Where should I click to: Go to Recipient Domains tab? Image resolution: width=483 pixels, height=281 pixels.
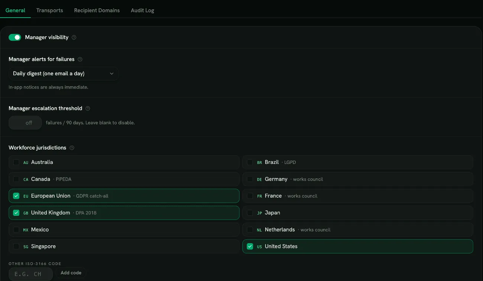tap(97, 10)
